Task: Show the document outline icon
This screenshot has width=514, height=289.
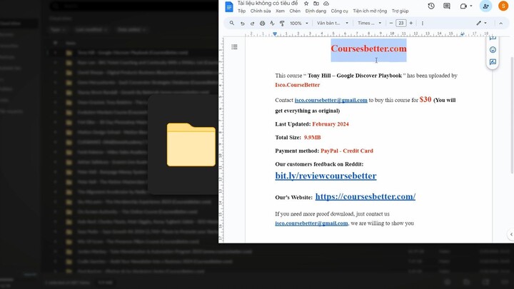Action: pyautogui.click(x=234, y=47)
